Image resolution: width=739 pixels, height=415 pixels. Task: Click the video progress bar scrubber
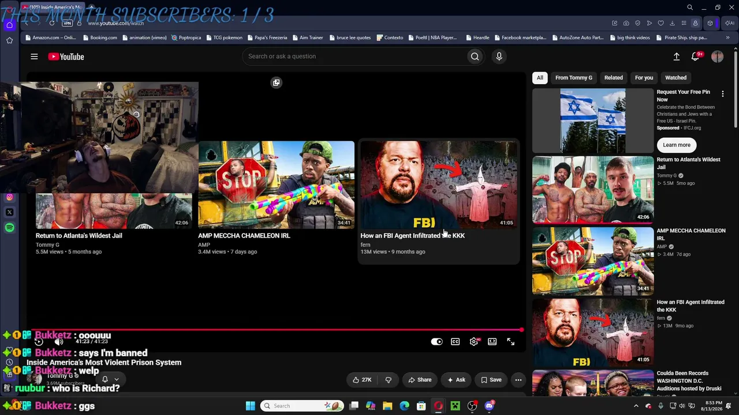pos(521,330)
